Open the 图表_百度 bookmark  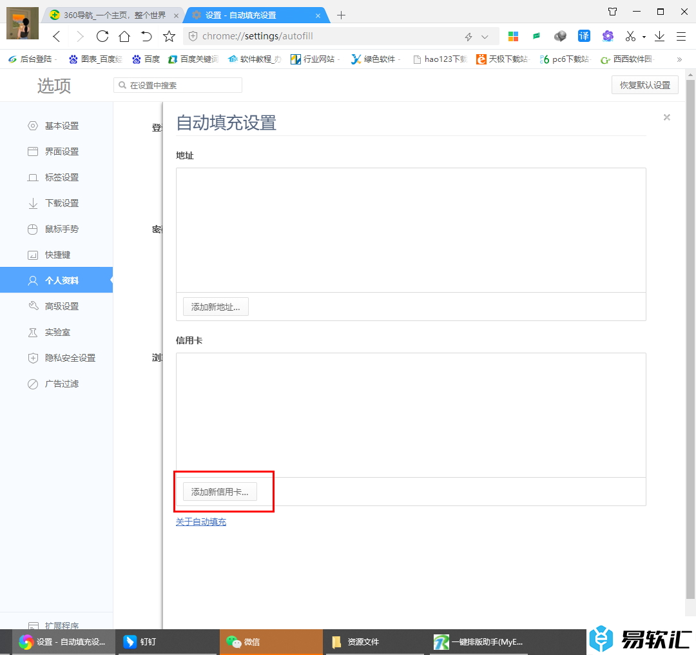pyautogui.click(x=96, y=59)
